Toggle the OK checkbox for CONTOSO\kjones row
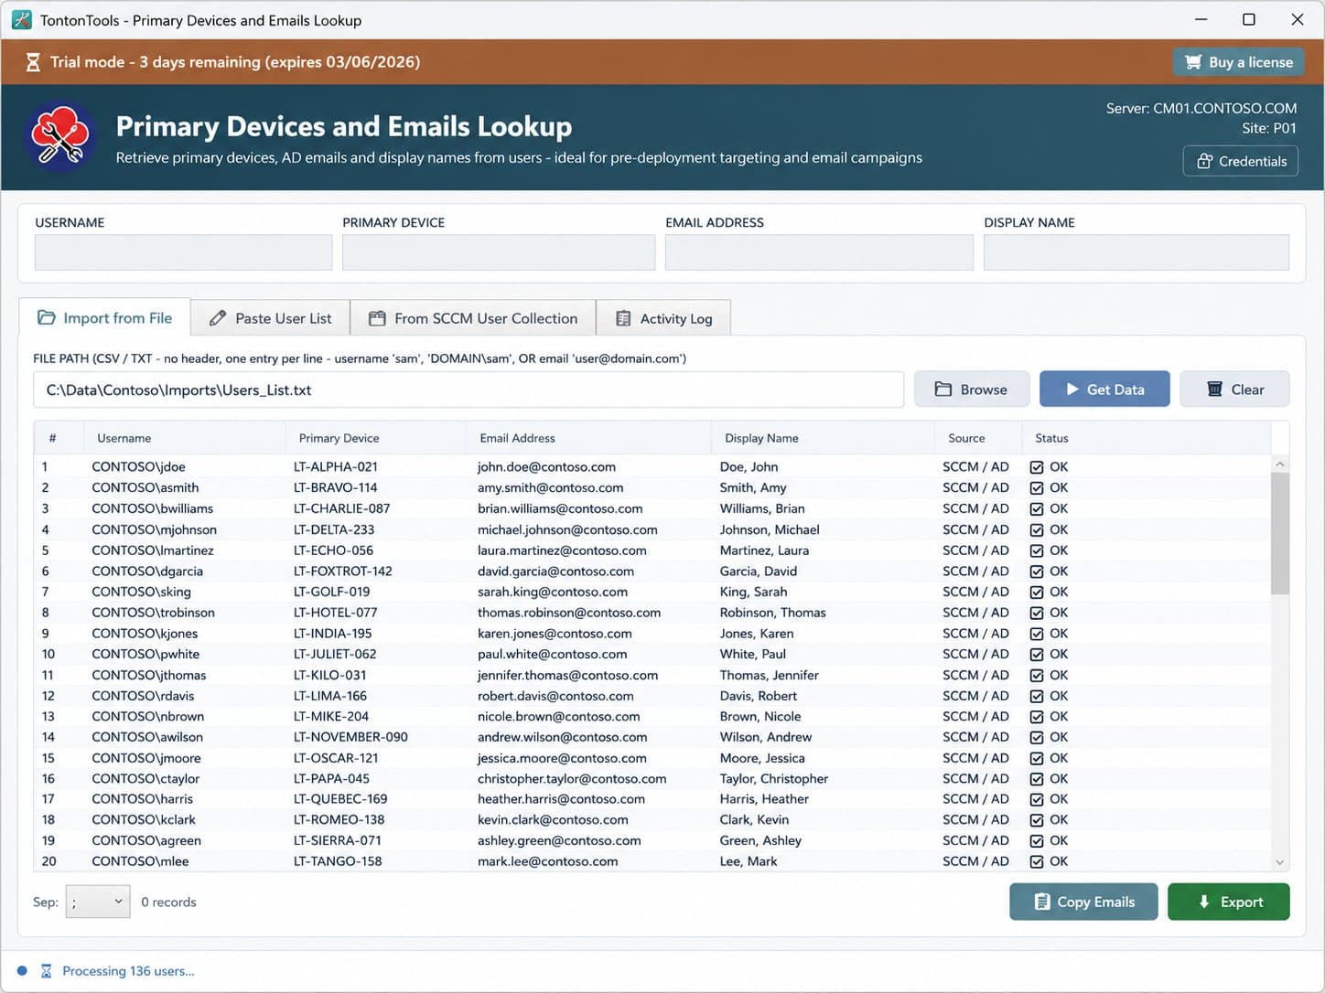This screenshot has height=993, width=1325. (1037, 634)
